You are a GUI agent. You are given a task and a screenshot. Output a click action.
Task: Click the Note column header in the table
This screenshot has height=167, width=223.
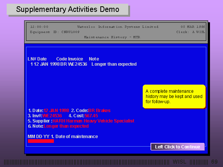[94, 59]
